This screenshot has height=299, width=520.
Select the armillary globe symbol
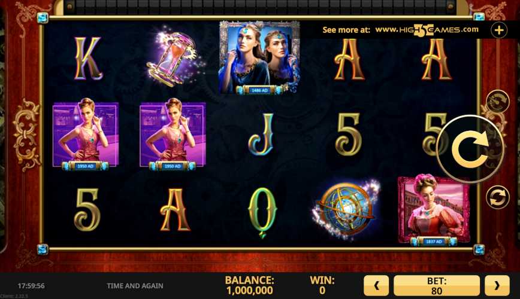coord(346,209)
